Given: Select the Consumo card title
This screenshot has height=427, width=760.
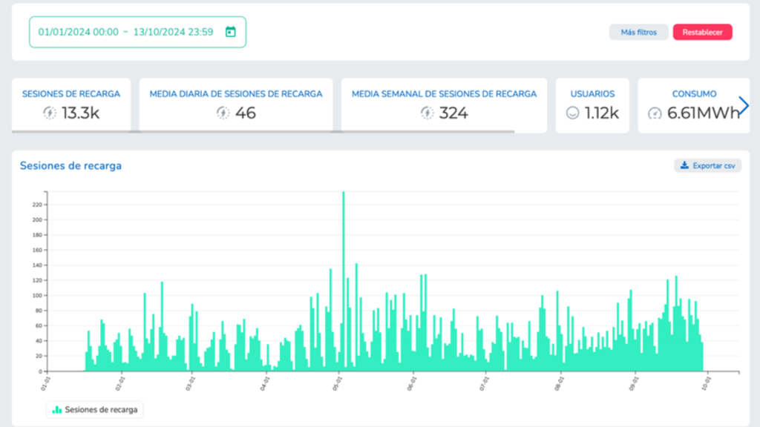Looking at the screenshot, I should pos(694,94).
